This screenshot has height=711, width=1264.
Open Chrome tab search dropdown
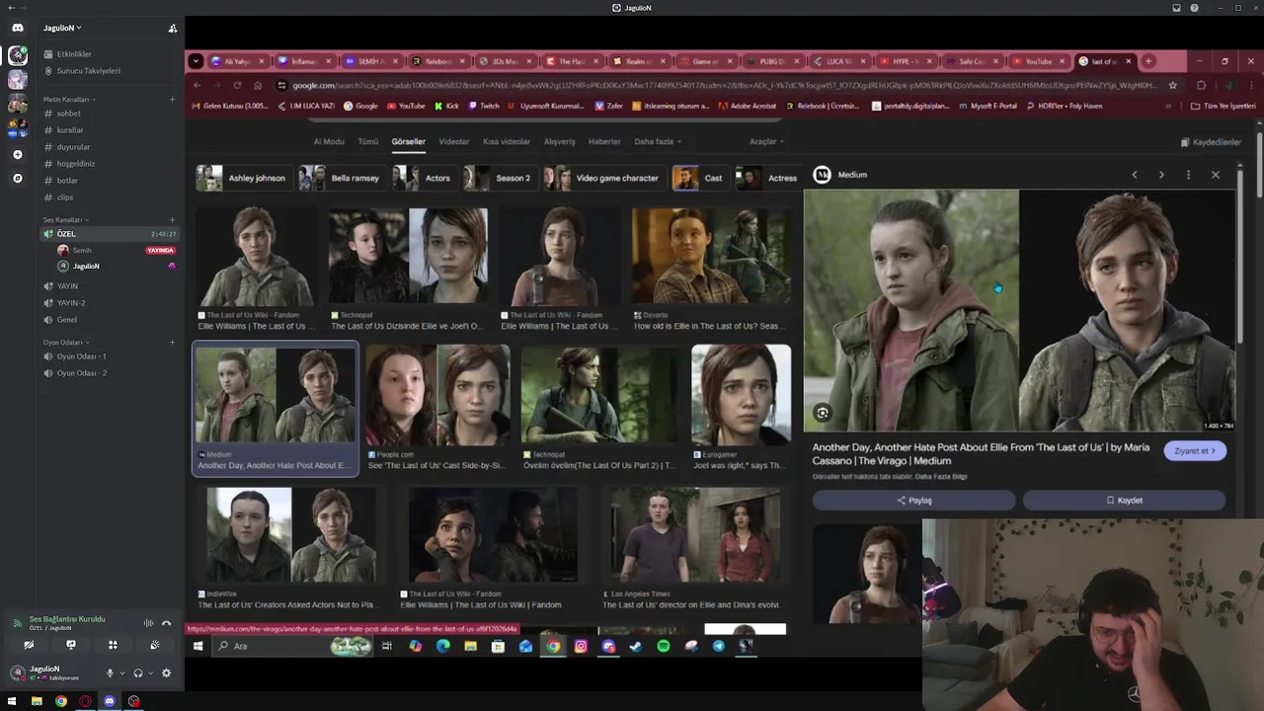point(196,61)
